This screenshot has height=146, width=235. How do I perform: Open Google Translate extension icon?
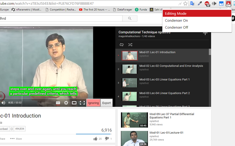192,3
